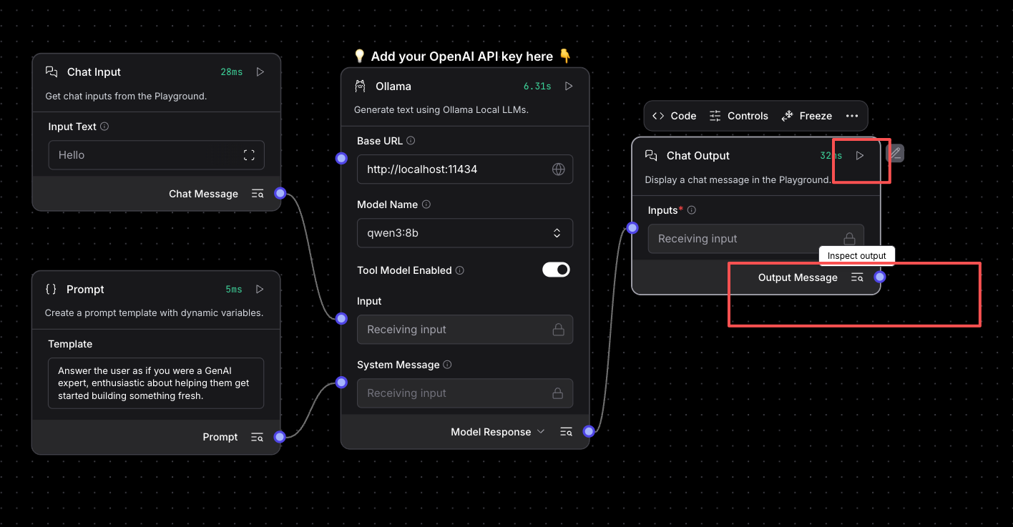Viewport: 1013px width, 527px height.
Task: Click the Template text box in Prompt
Action: point(156,383)
